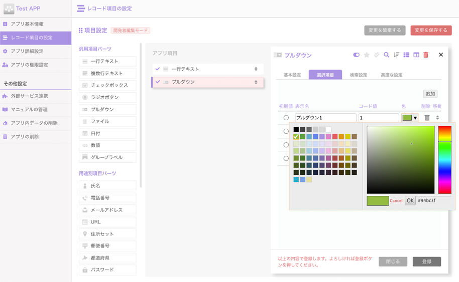The width and height of the screenshot is (459, 282).
Task: Select the ラジオボタン part
Action: (x=107, y=97)
